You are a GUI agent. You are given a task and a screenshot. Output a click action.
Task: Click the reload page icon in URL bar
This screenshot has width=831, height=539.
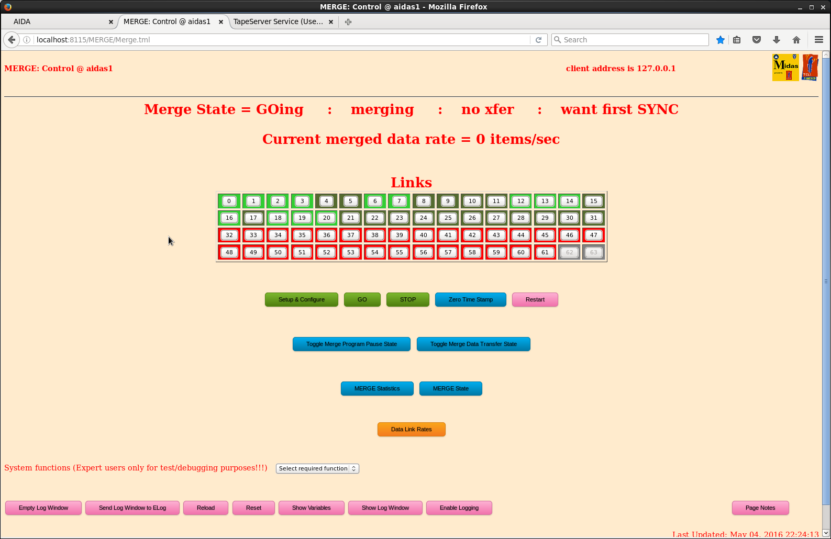coord(538,40)
